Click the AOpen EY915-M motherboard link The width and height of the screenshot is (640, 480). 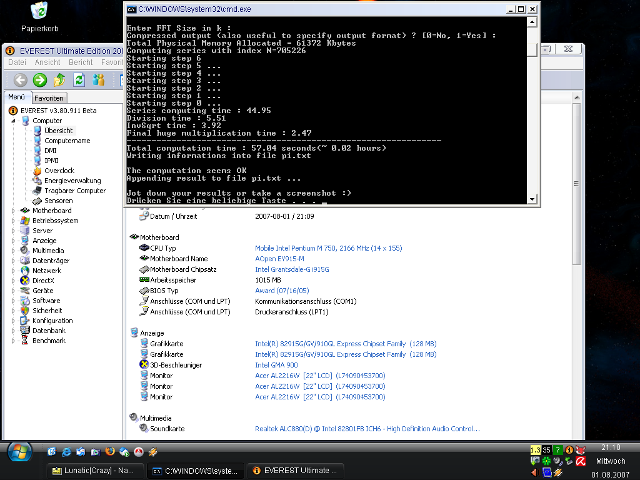(x=279, y=259)
